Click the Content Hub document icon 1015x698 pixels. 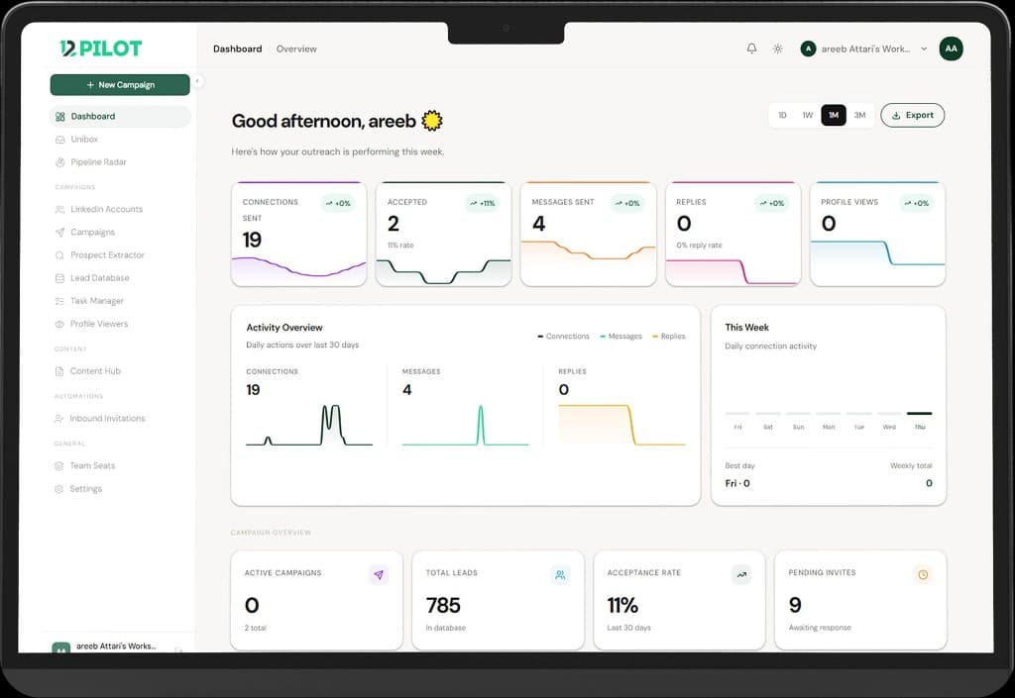pyautogui.click(x=58, y=371)
